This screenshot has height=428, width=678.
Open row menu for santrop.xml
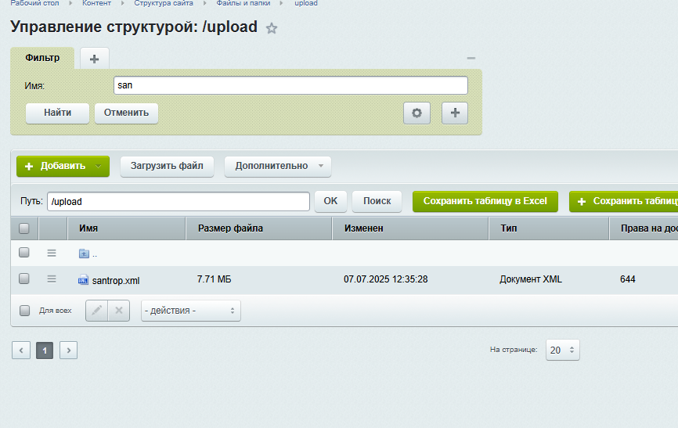click(x=52, y=279)
